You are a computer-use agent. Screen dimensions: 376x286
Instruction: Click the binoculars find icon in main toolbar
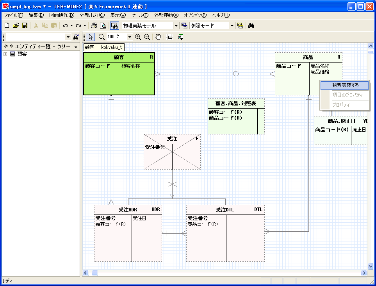click(251, 25)
